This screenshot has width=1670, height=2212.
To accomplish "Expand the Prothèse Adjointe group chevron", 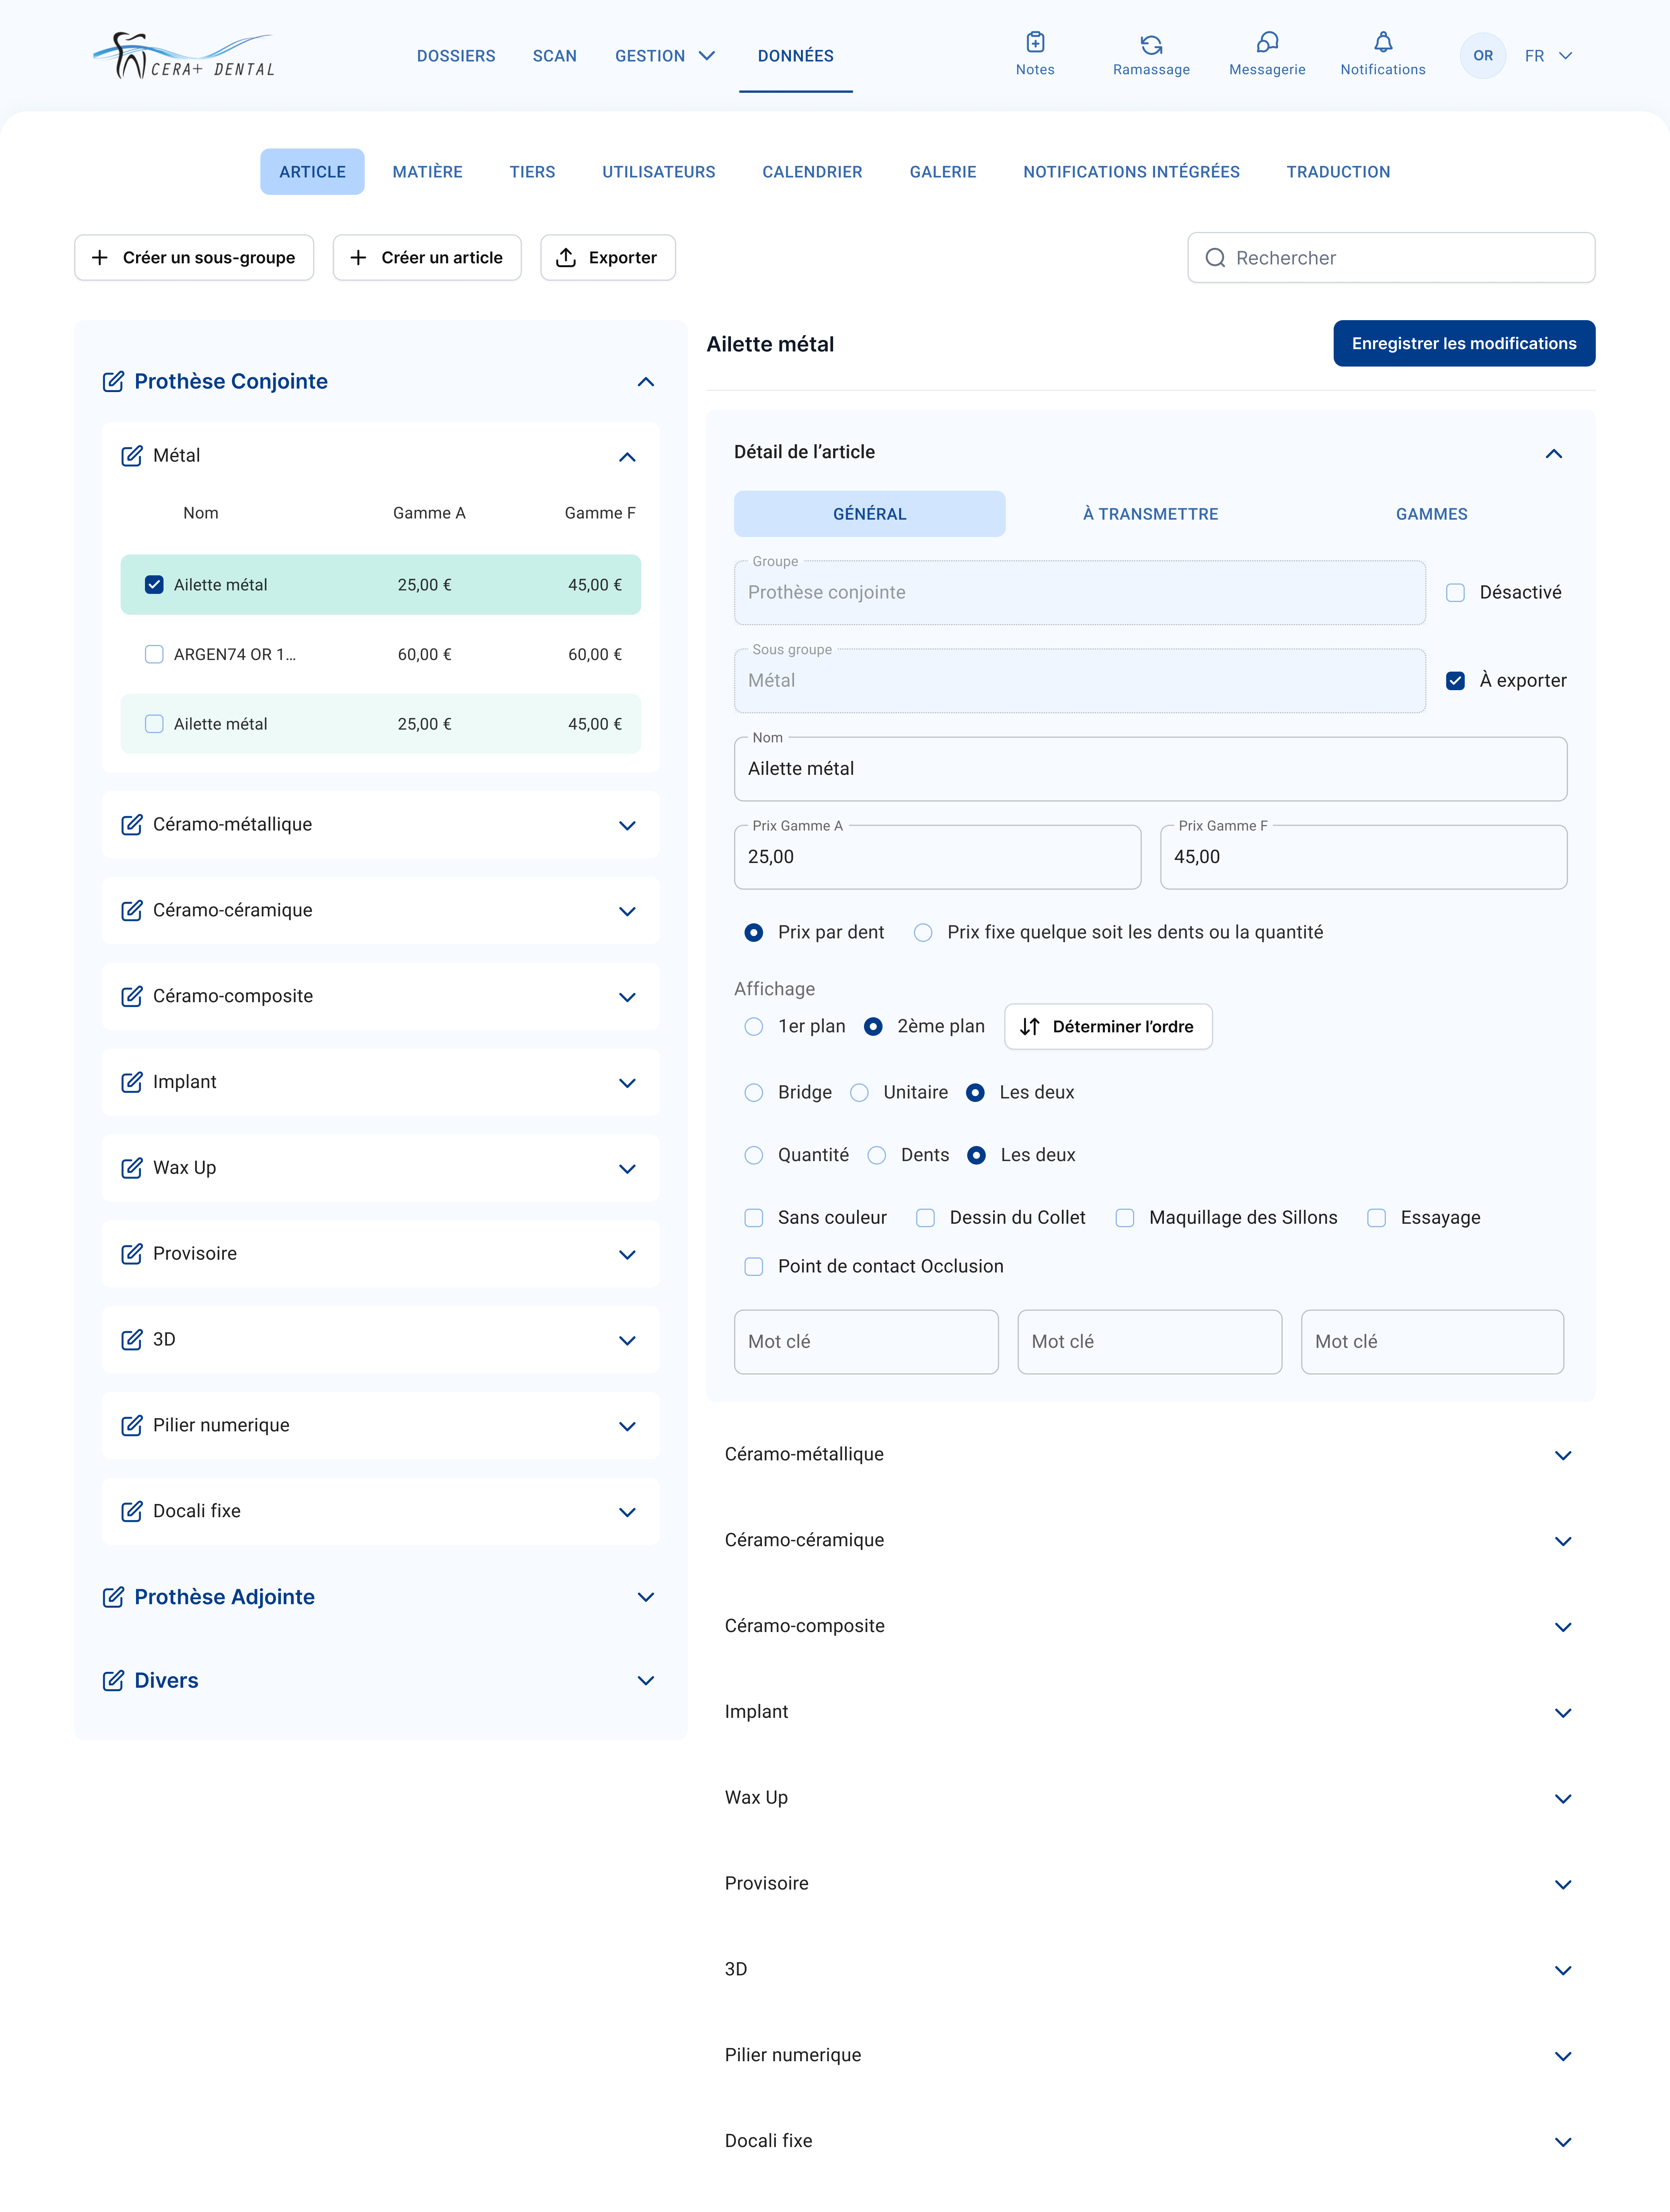I will point(646,1597).
